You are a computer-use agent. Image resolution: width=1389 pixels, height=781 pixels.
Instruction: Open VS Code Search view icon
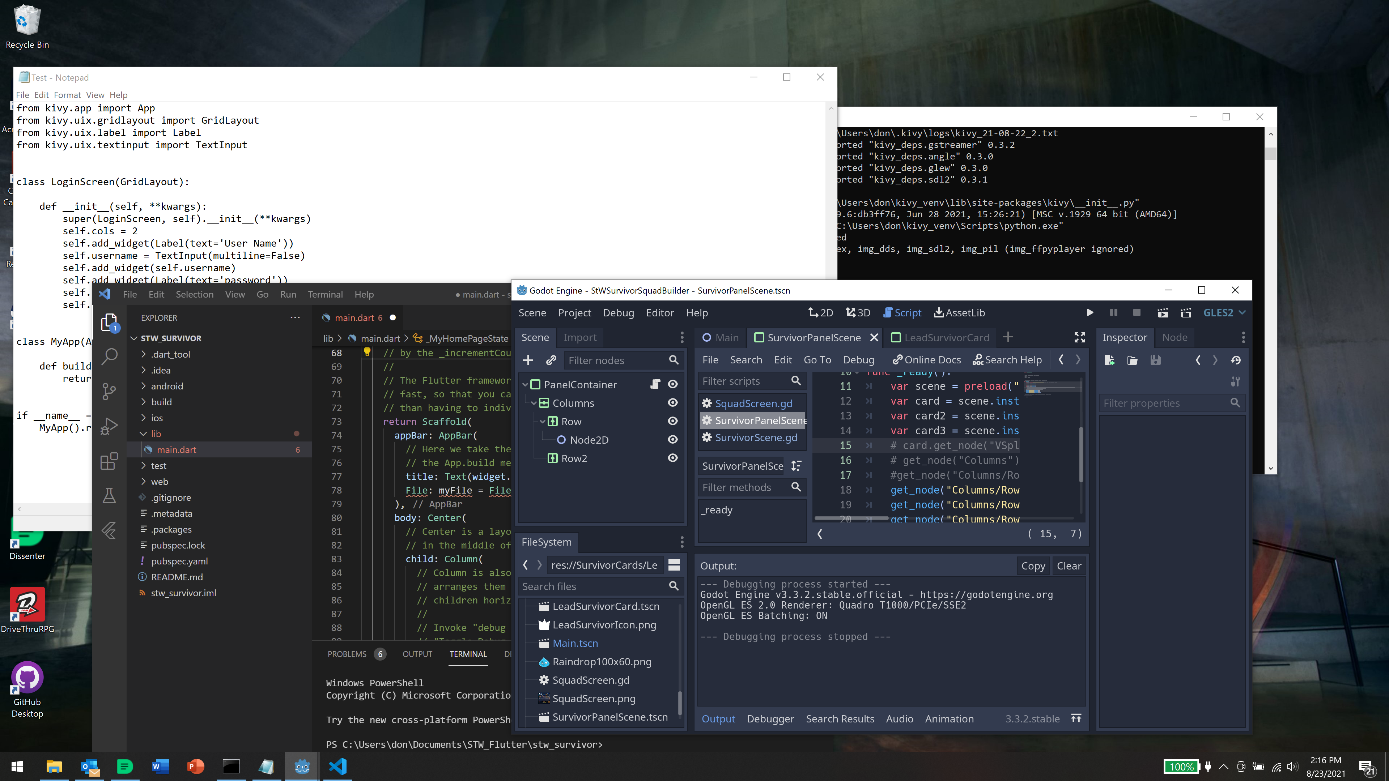[x=110, y=356]
